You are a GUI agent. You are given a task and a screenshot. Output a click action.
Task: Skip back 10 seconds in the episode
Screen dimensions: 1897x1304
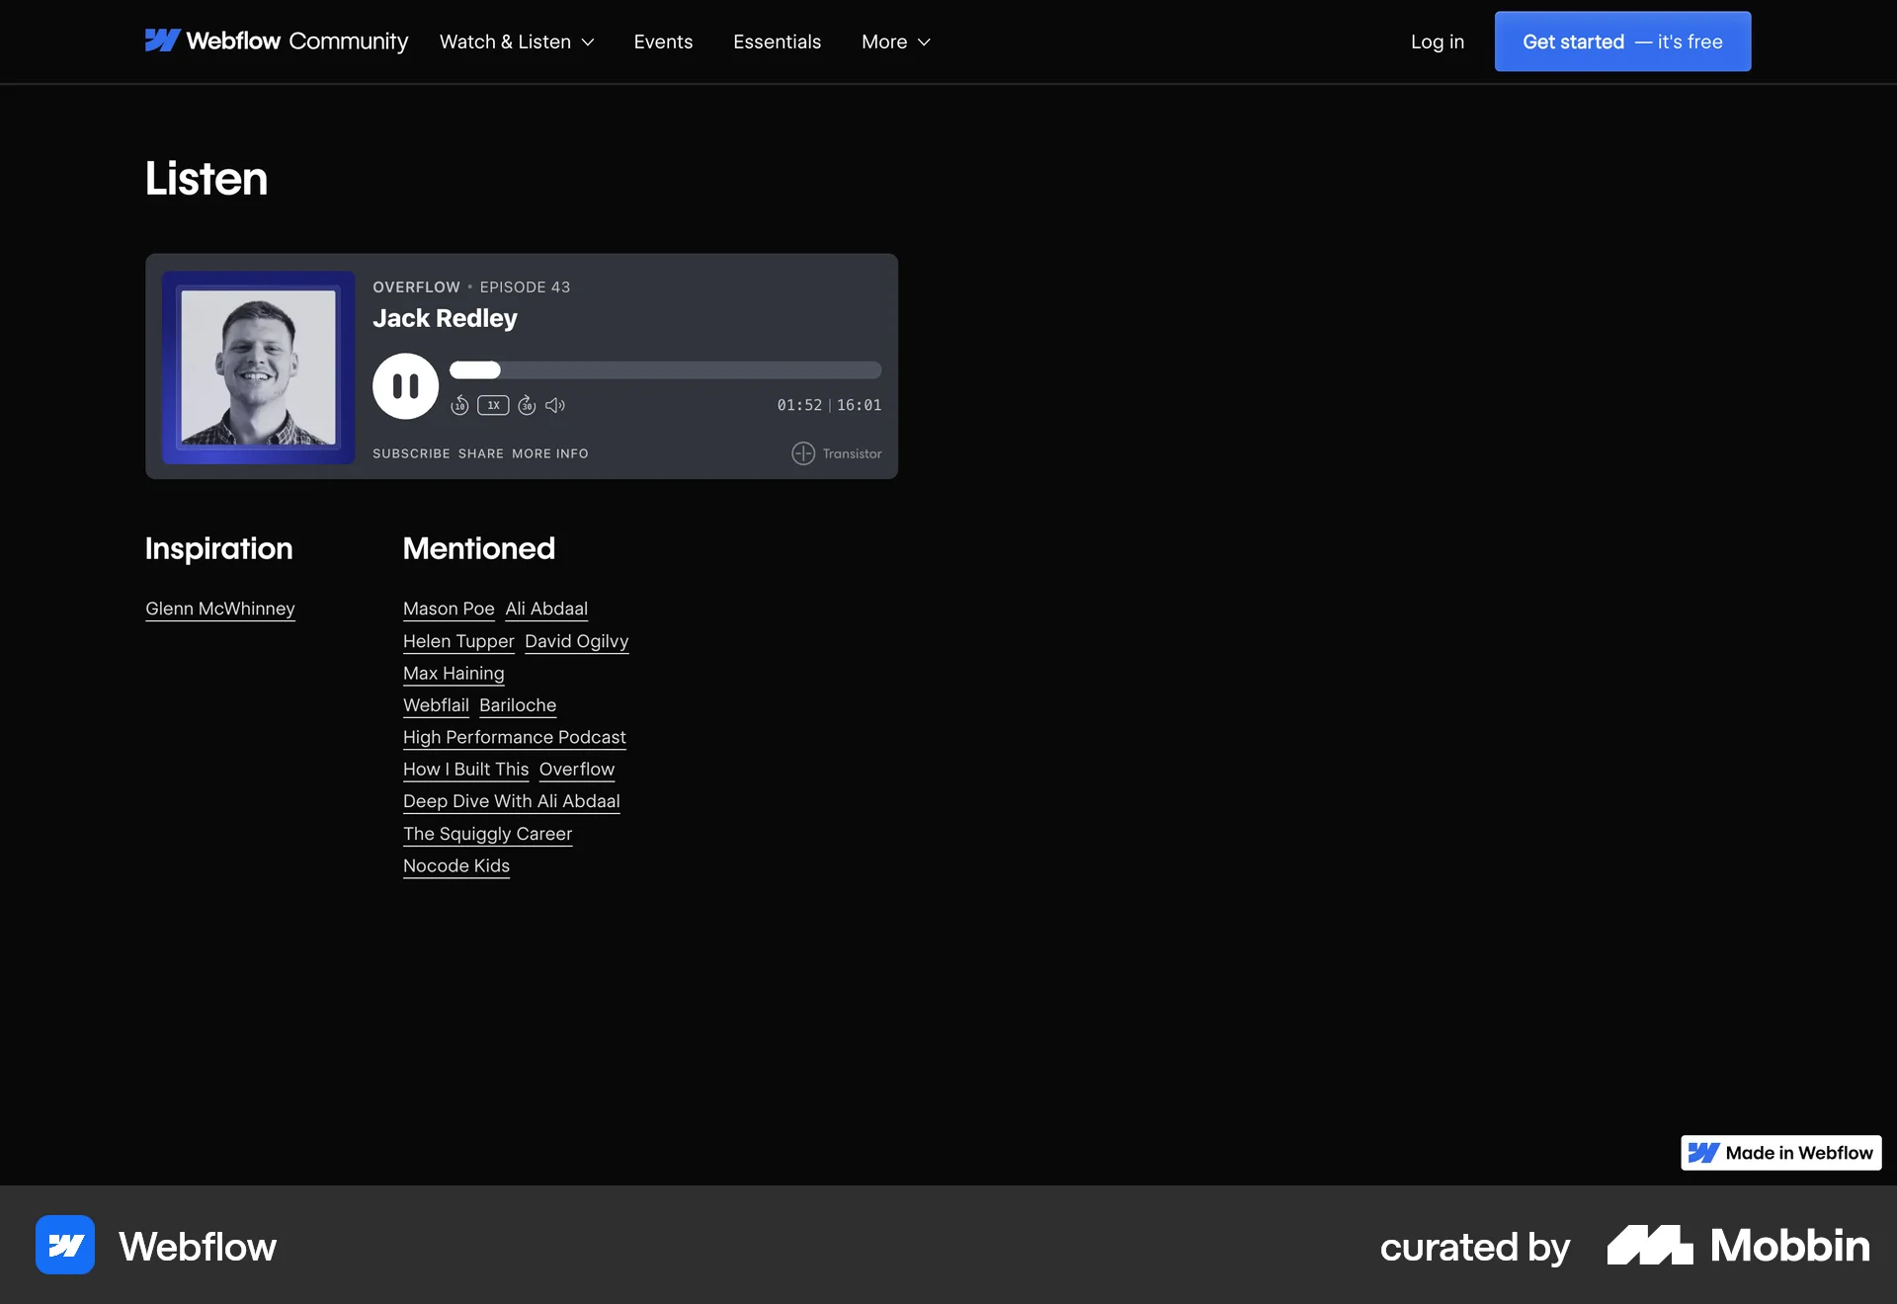(459, 405)
